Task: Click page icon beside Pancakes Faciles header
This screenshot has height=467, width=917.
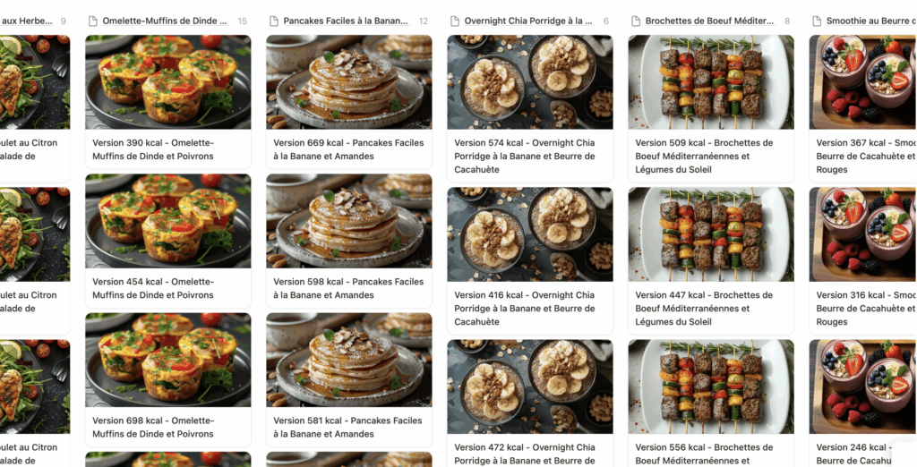Action: point(274,21)
